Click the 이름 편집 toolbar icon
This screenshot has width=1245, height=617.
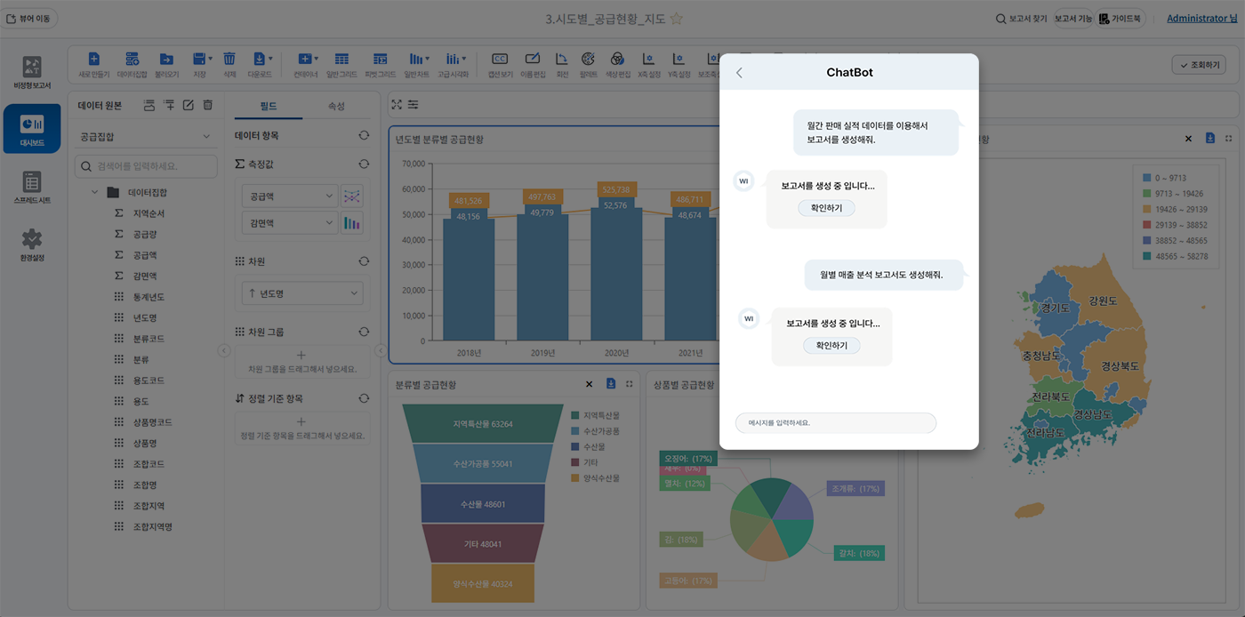533,59
